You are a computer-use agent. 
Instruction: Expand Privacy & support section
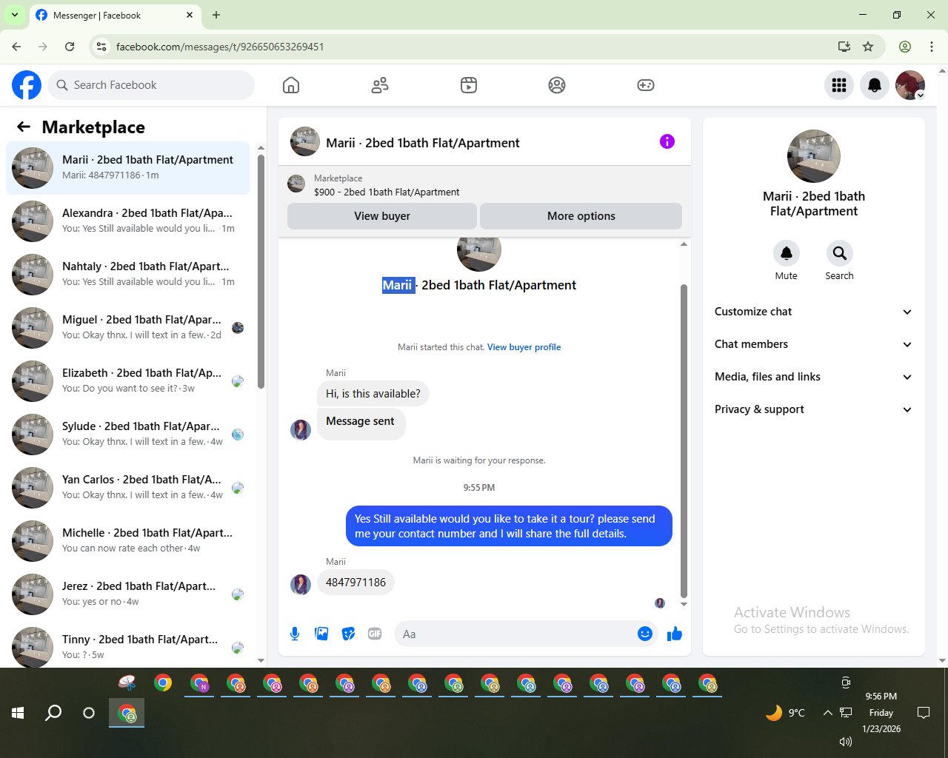pos(813,409)
